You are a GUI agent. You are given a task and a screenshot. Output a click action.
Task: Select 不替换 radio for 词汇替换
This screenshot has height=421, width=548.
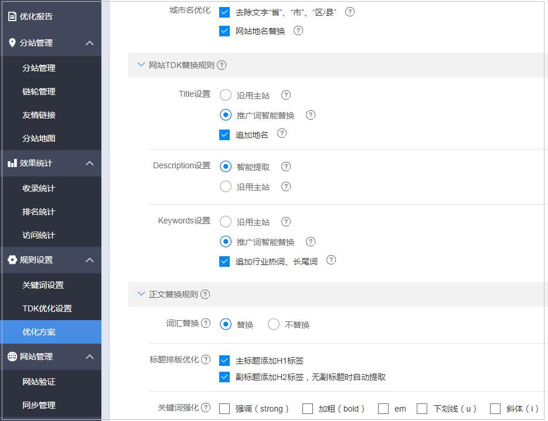click(273, 324)
